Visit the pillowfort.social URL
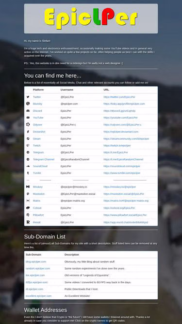 (125, 215)
